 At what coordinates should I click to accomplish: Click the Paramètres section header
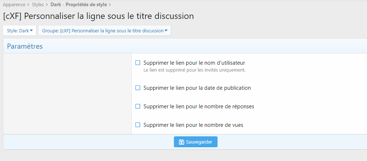click(x=25, y=46)
